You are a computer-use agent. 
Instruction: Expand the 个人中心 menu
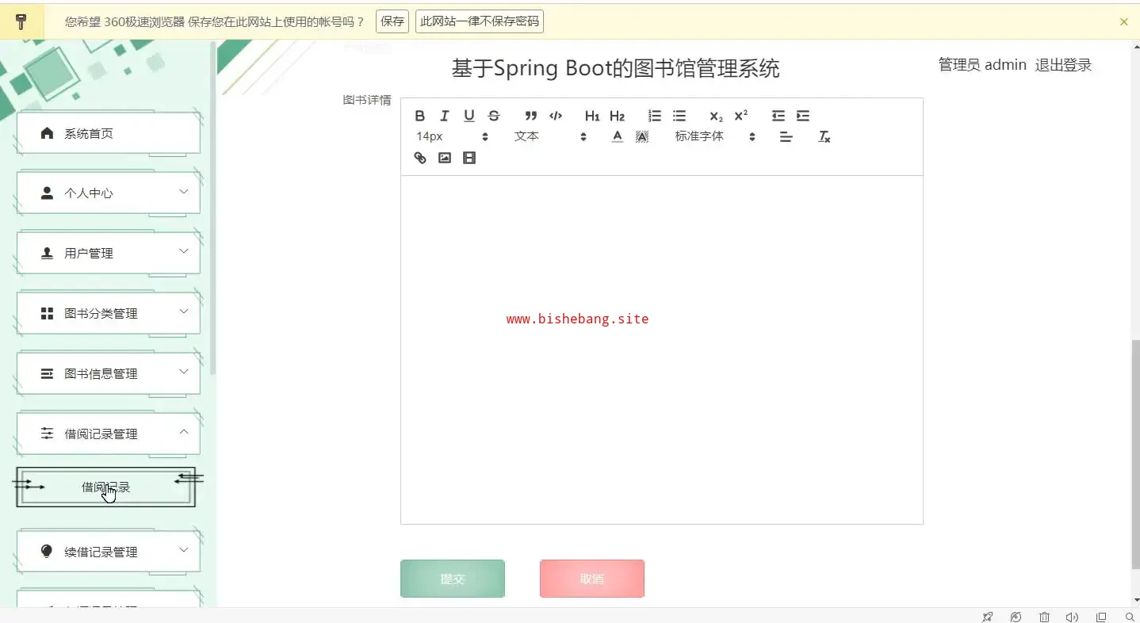click(x=109, y=193)
